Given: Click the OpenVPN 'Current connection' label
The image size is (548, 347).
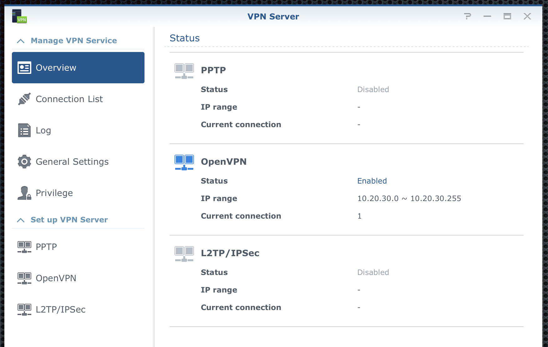Looking at the screenshot, I should (x=241, y=216).
